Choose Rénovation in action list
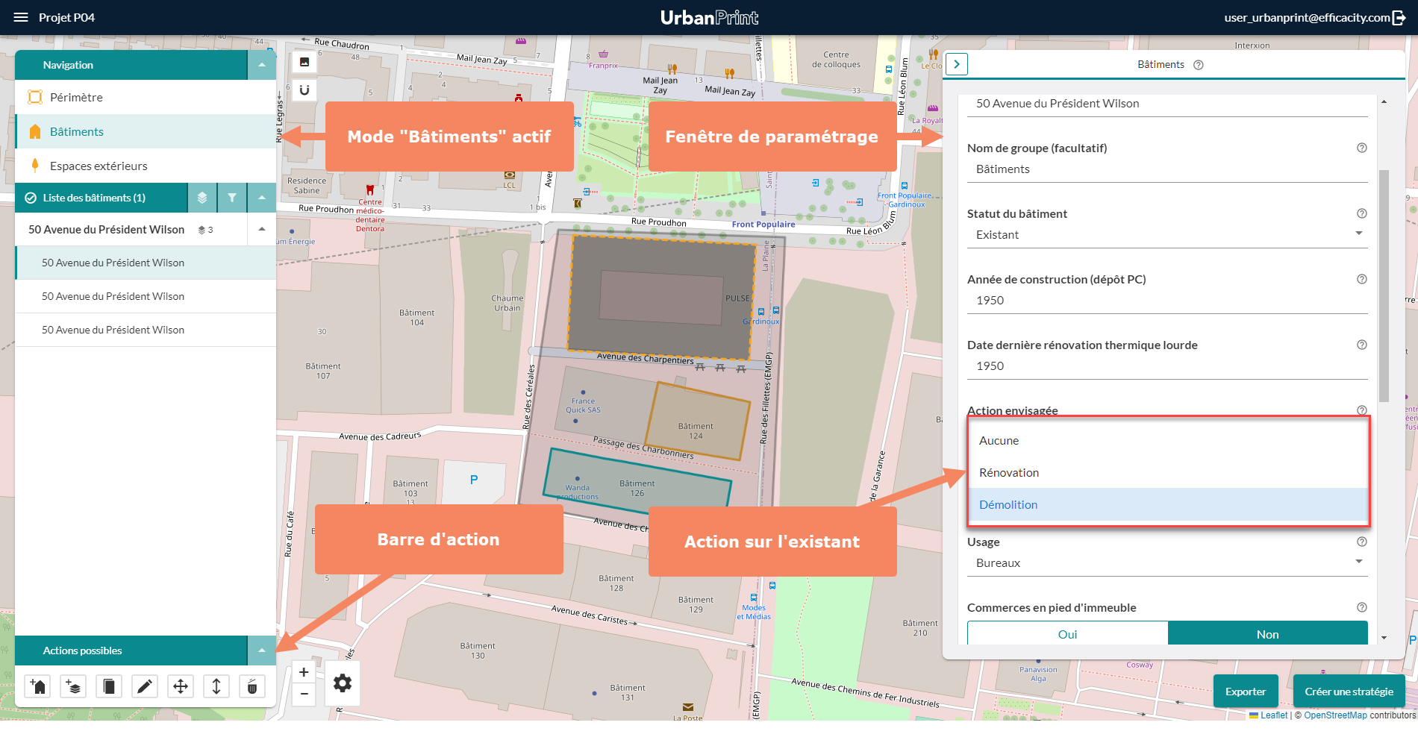The height and width of the screenshot is (743, 1418). coord(1168,472)
